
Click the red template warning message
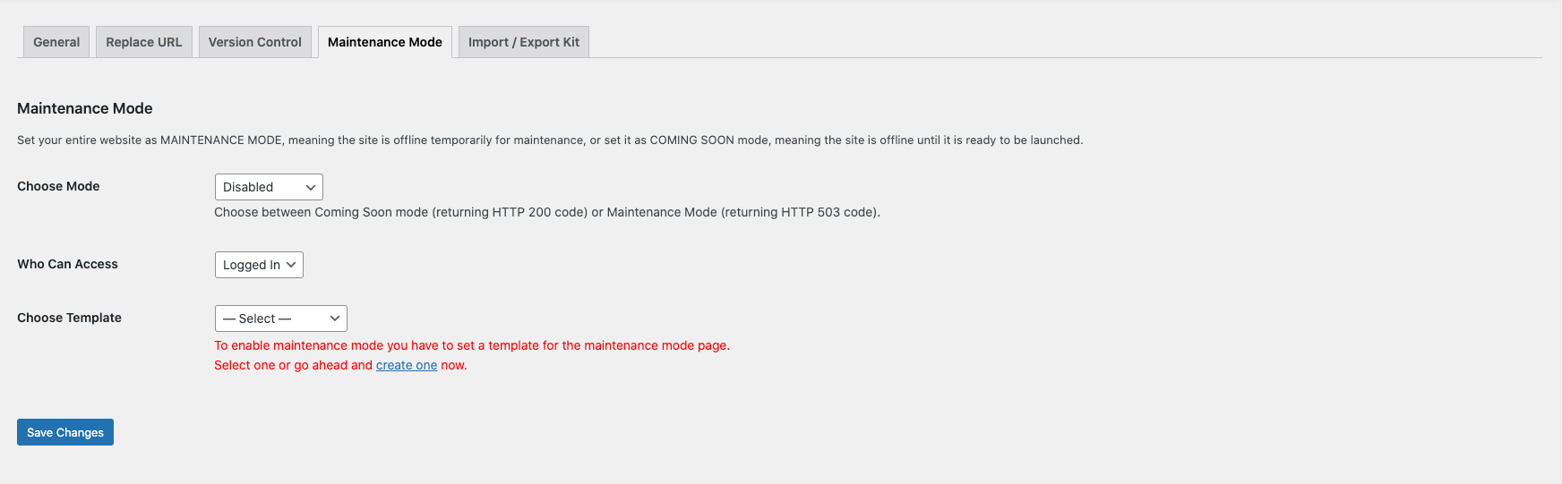pyautogui.click(x=471, y=345)
